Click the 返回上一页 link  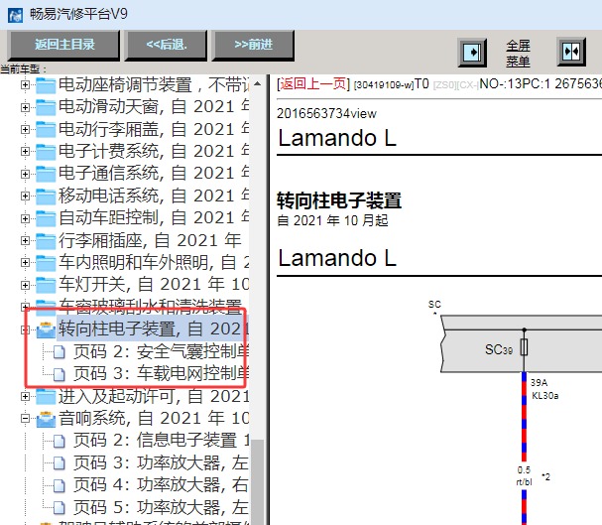pos(313,83)
